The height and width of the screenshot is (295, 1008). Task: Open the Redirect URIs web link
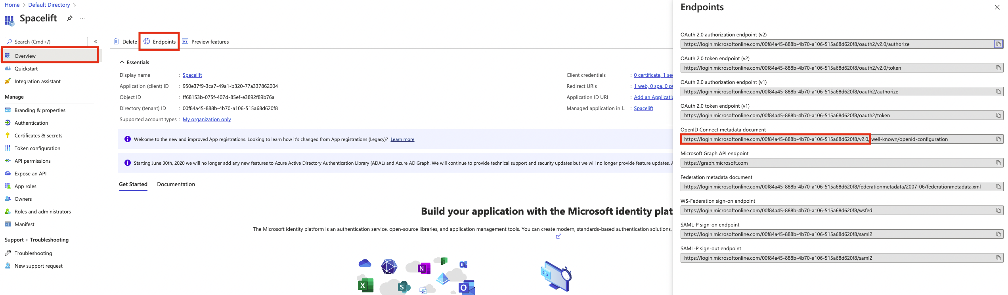click(x=653, y=86)
